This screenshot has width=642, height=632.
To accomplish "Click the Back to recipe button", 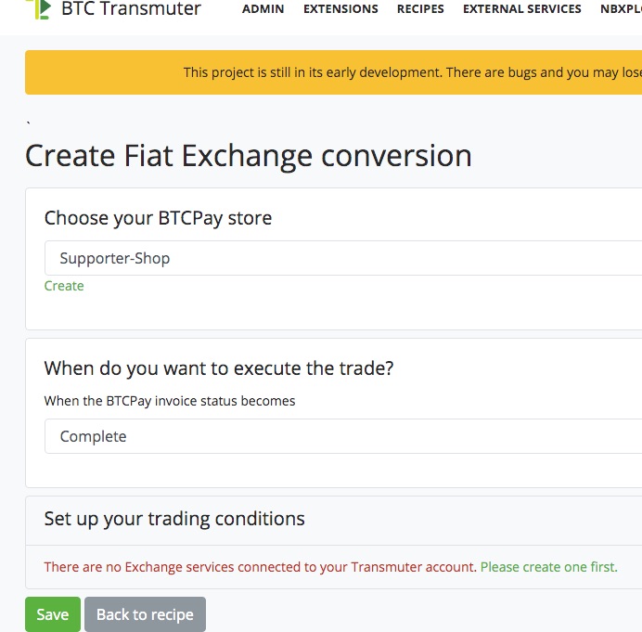I will coord(145,614).
